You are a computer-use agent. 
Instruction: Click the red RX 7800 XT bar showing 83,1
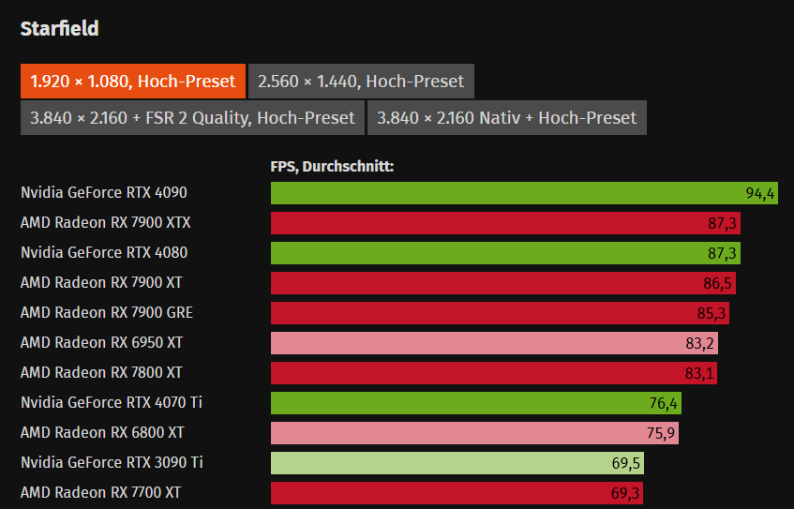tap(494, 373)
